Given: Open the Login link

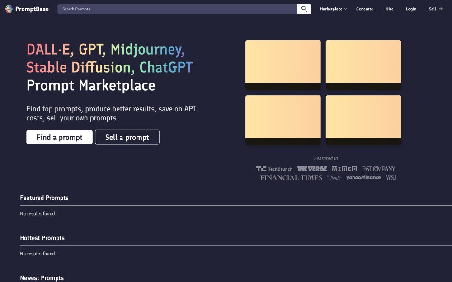Looking at the screenshot, I should click(411, 9).
